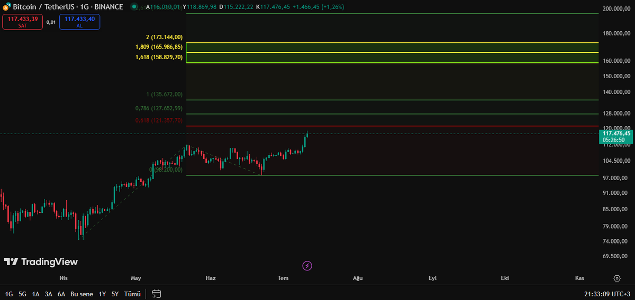Viewport: 635px width, 300px height.
Task: Click the Haz label on time axis
Action: point(211,278)
